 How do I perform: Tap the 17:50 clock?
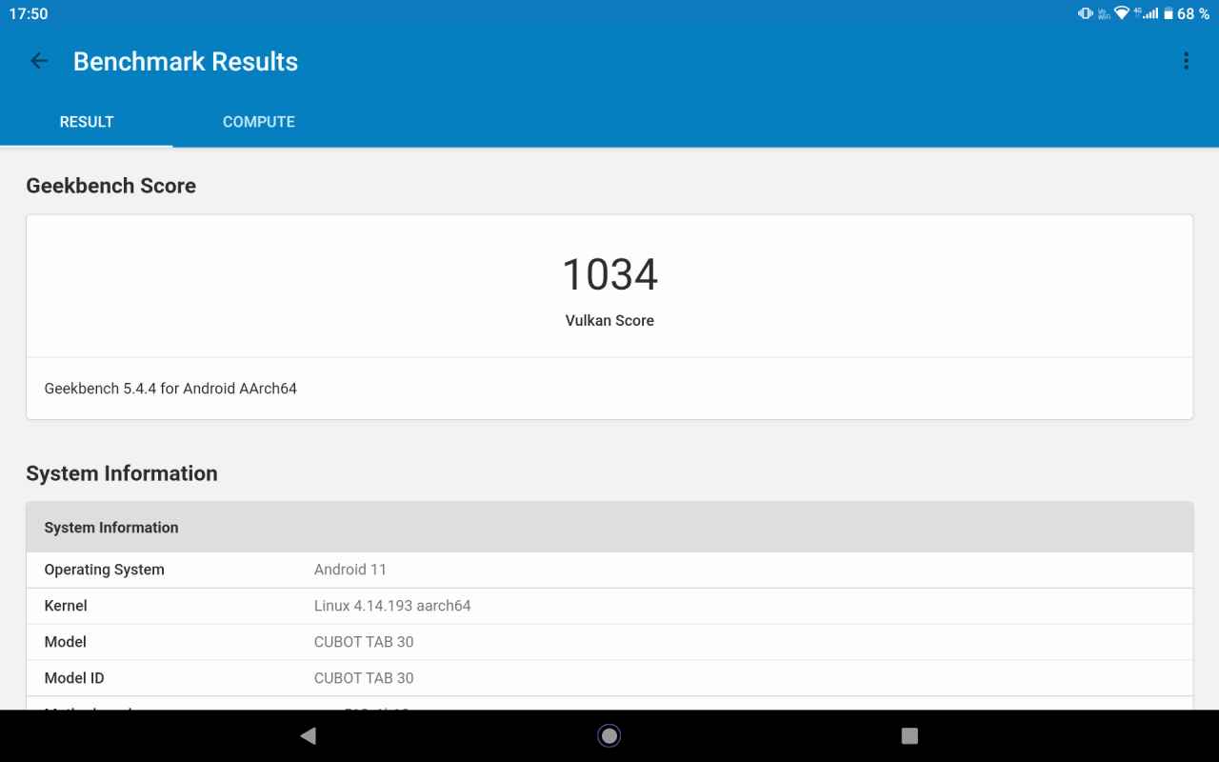tap(29, 13)
